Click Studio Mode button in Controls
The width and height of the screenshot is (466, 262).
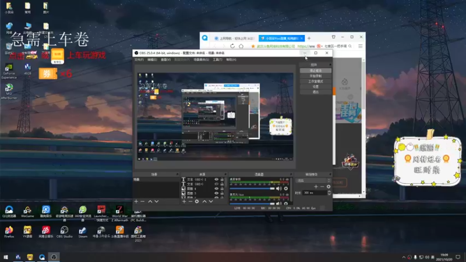(316, 82)
